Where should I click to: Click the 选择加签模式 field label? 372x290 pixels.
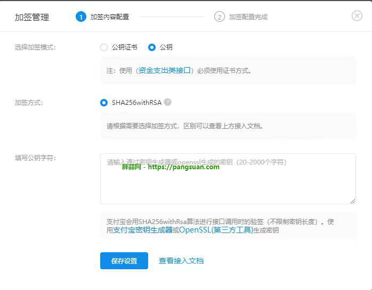[35, 47]
